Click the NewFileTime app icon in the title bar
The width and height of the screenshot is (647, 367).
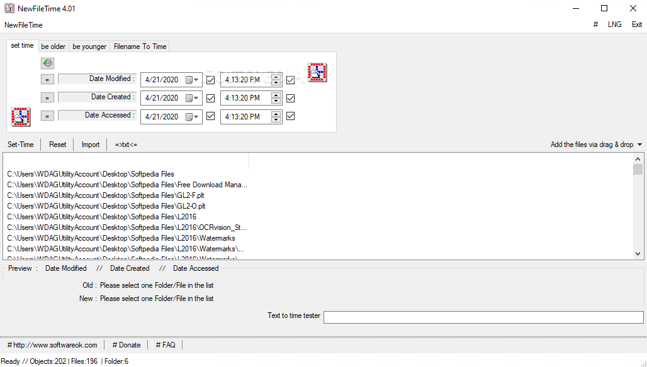pyautogui.click(x=9, y=8)
